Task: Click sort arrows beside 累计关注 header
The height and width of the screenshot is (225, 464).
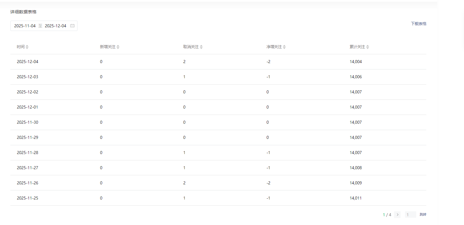Action: [x=368, y=47]
